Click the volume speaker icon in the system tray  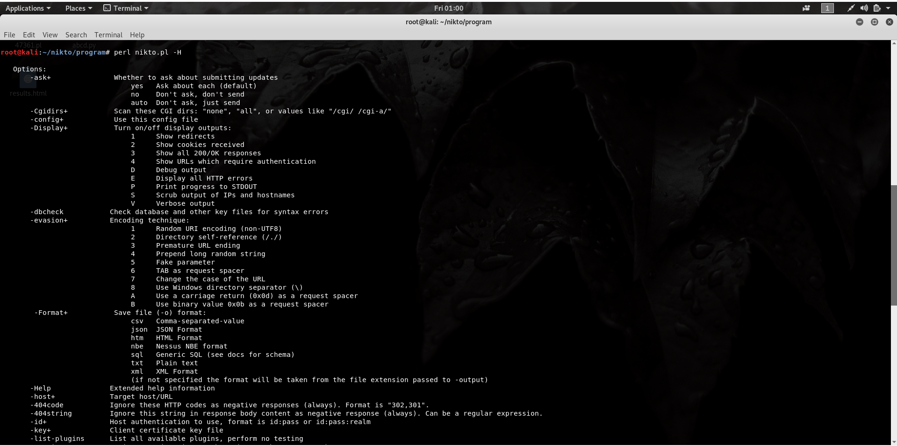click(864, 8)
